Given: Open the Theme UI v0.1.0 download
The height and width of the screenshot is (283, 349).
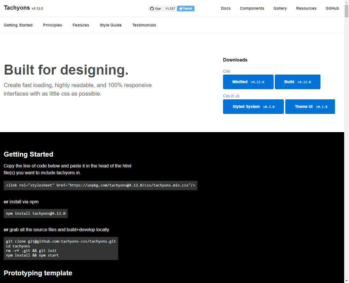Looking at the screenshot, I should tap(310, 106).
